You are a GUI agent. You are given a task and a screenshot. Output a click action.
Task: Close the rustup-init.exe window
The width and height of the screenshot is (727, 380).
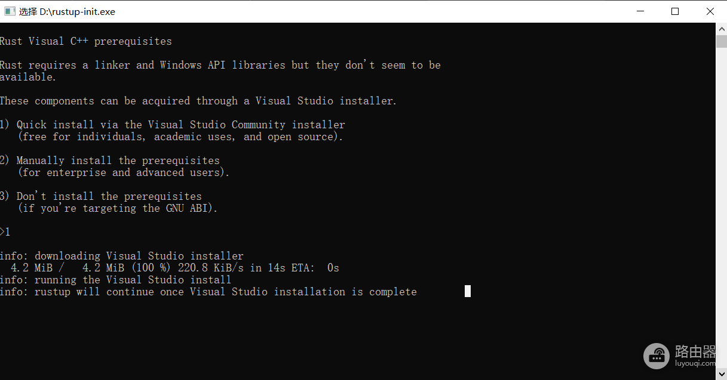coord(710,11)
